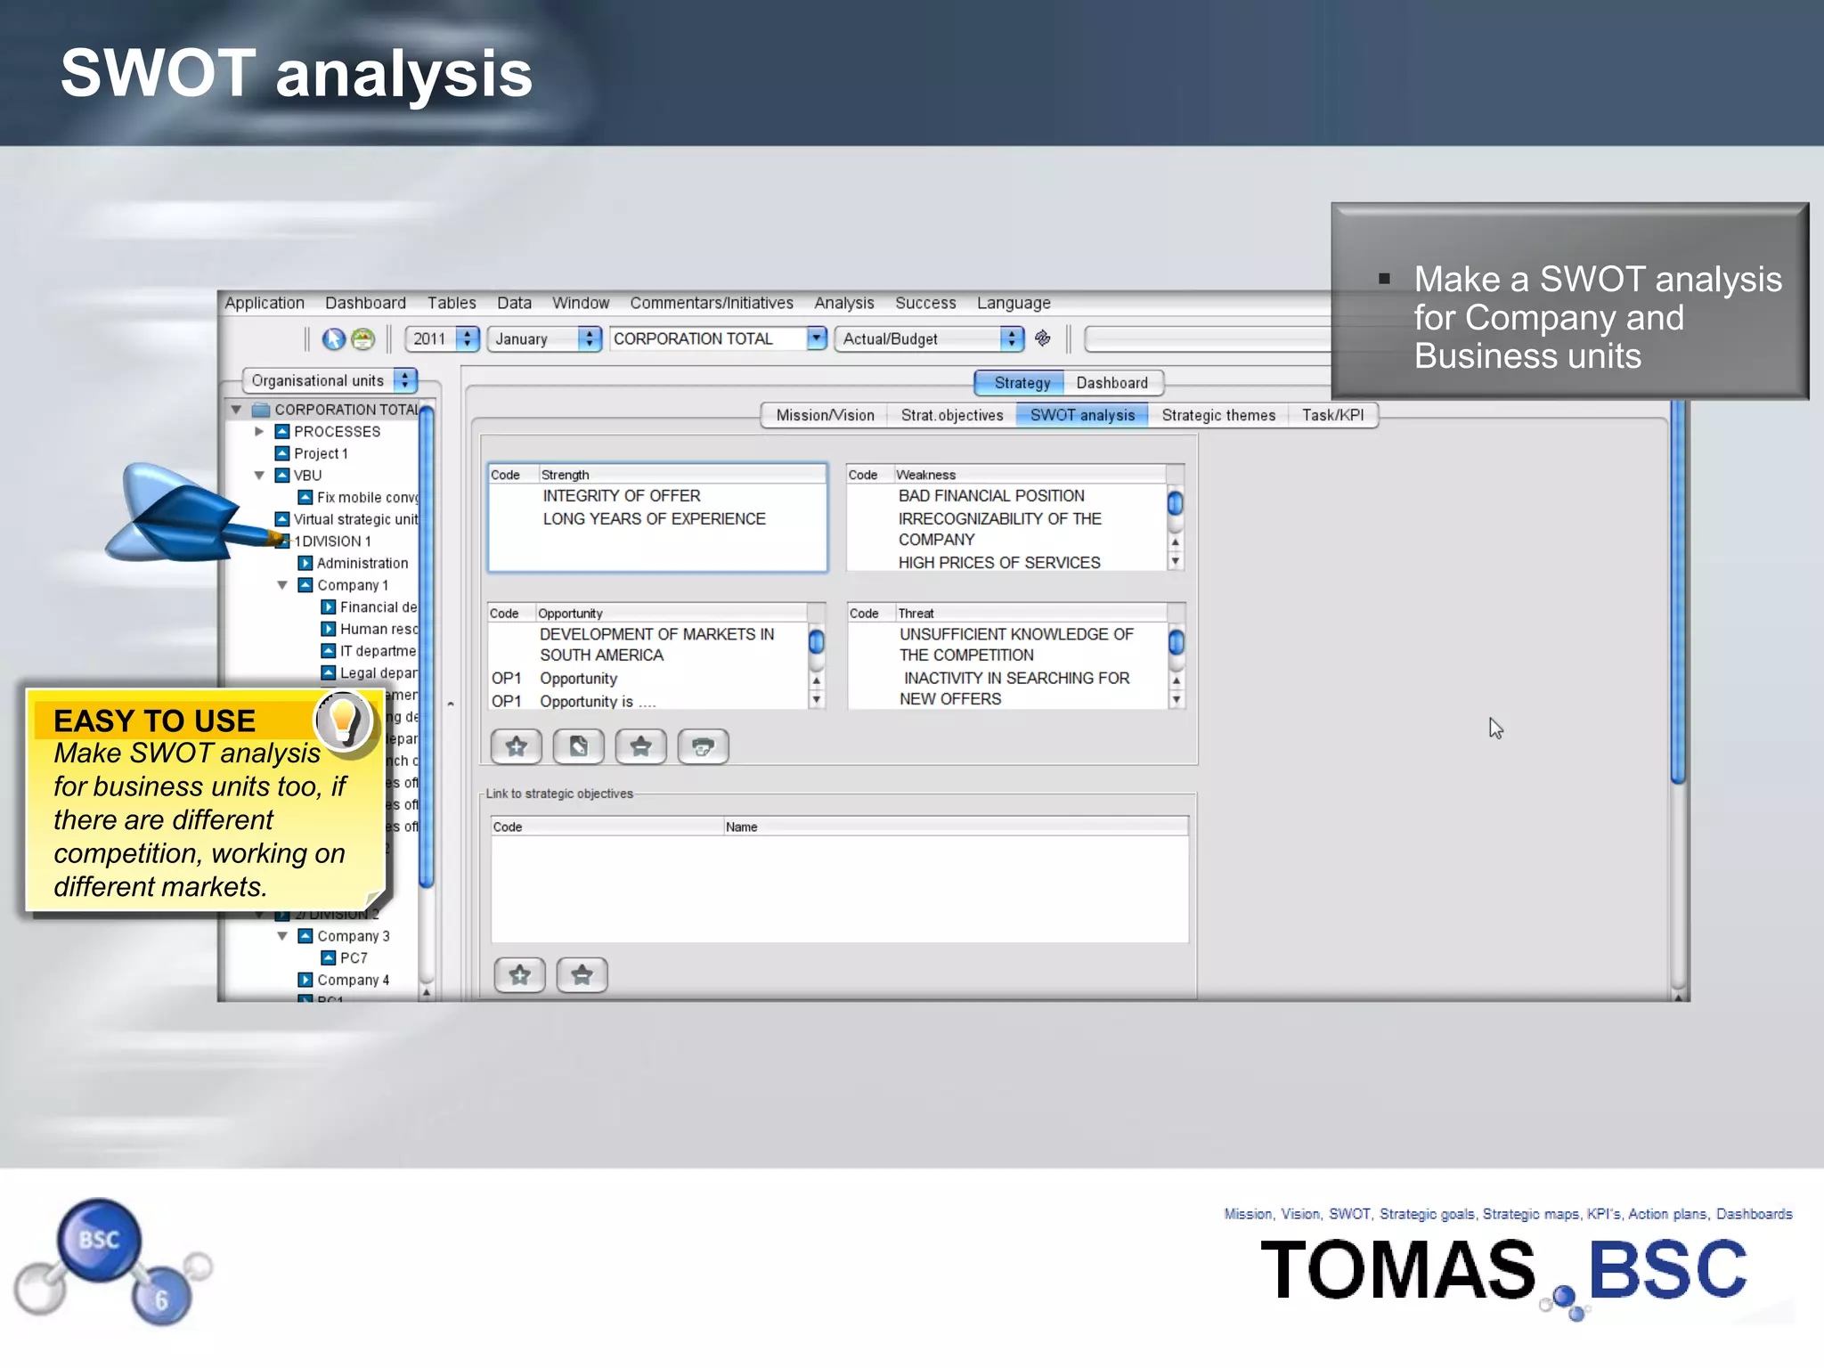Click the Financial department node icon
1824x1368 pixels.
(329, 607)
